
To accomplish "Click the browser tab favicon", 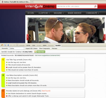I will pyautogui.click(x=2, y=2).
